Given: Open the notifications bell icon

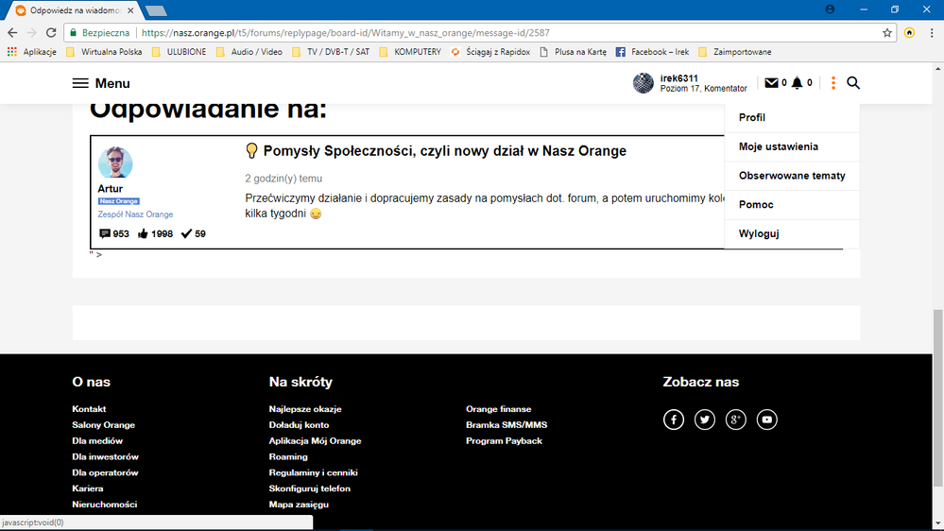Looking at the screenshot, I should (797, 83).
